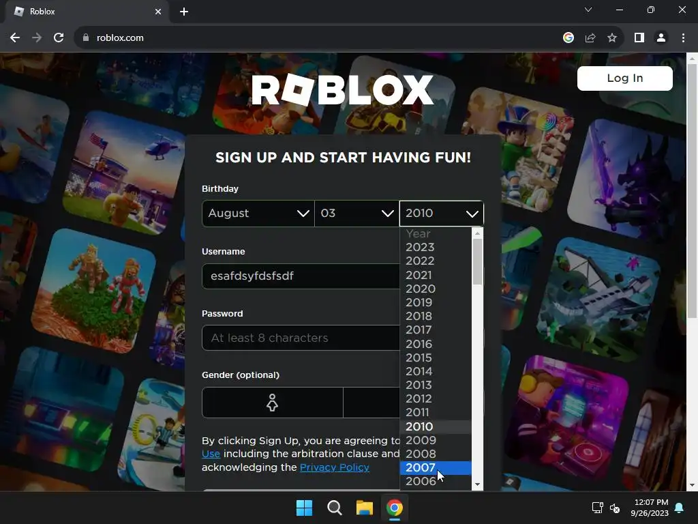
Task: Select the Roblox browser tab
Action: [87, 12]
